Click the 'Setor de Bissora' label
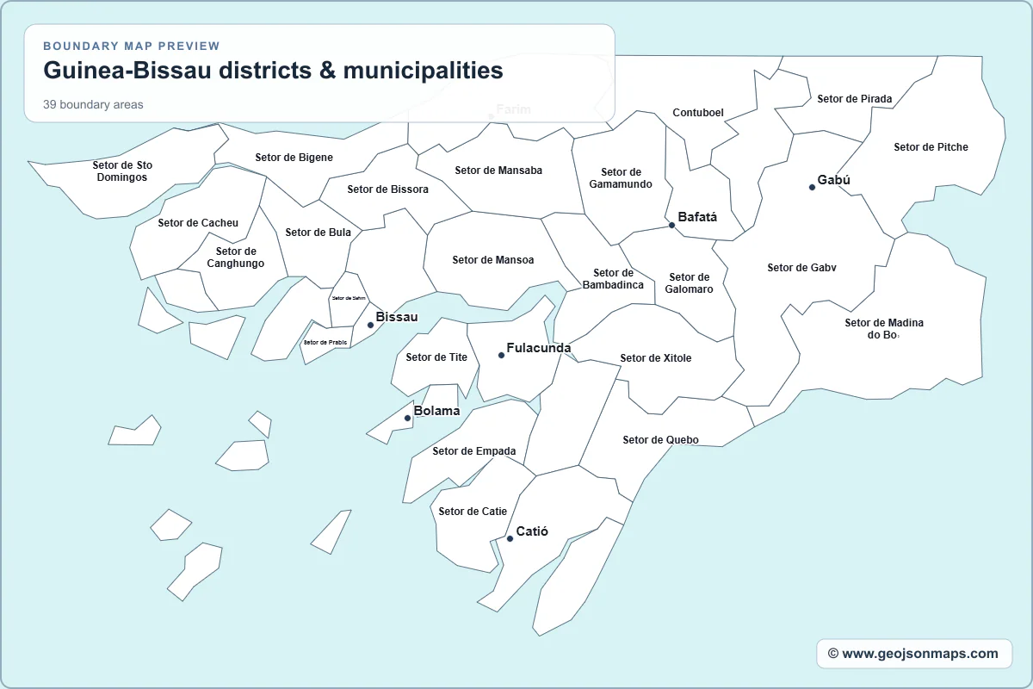Viewport: 1033px width, 689px height. tap(387, 189)
